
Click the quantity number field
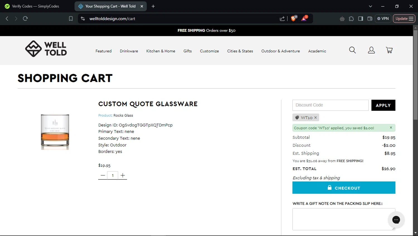[x=113, y=176]
